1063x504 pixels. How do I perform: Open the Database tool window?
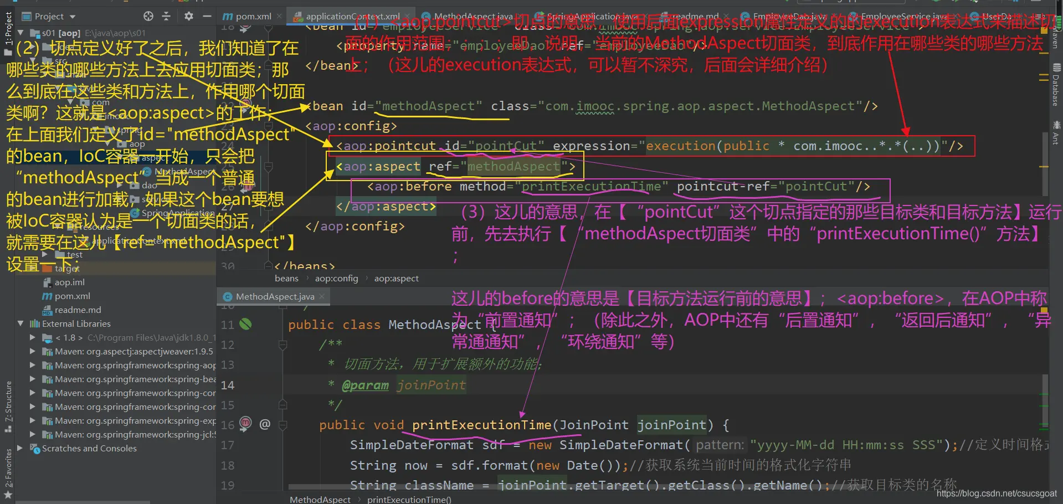pos(1056,84)
